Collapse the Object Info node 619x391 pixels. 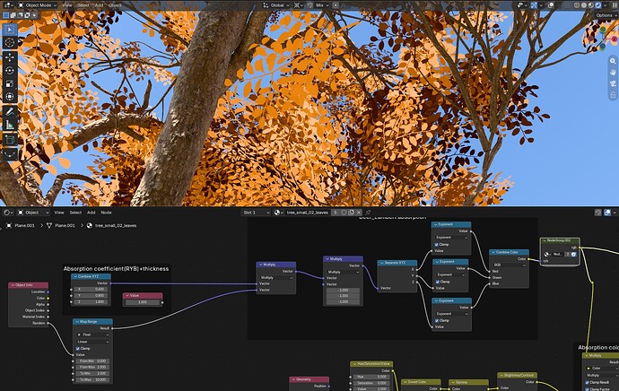[13, 285]
